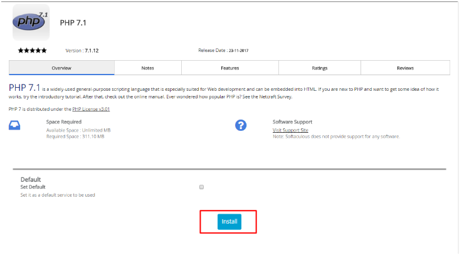The image size is (469, 265).
Task: Click the Version : 7.1.12 text
Action: pos(82,51)
